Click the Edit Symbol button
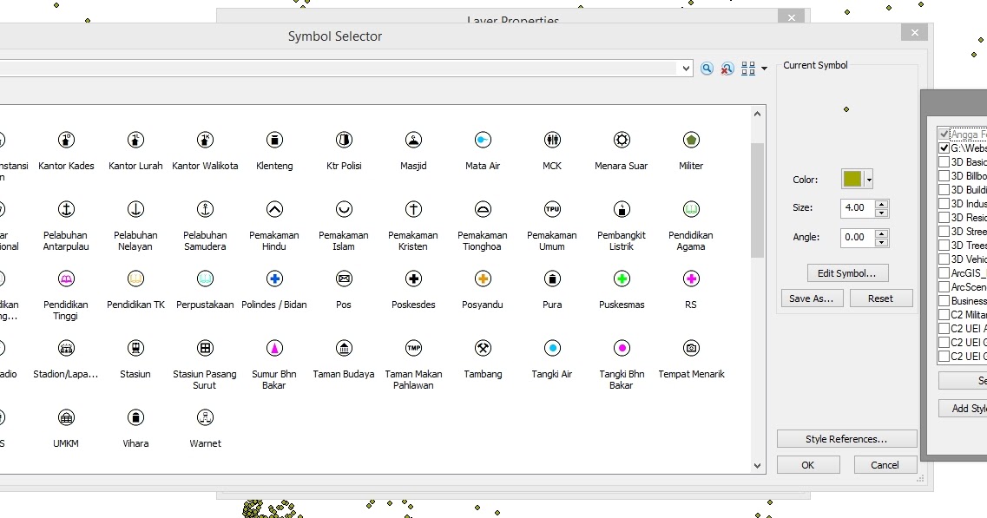987x518 pixels. (847, 272)
